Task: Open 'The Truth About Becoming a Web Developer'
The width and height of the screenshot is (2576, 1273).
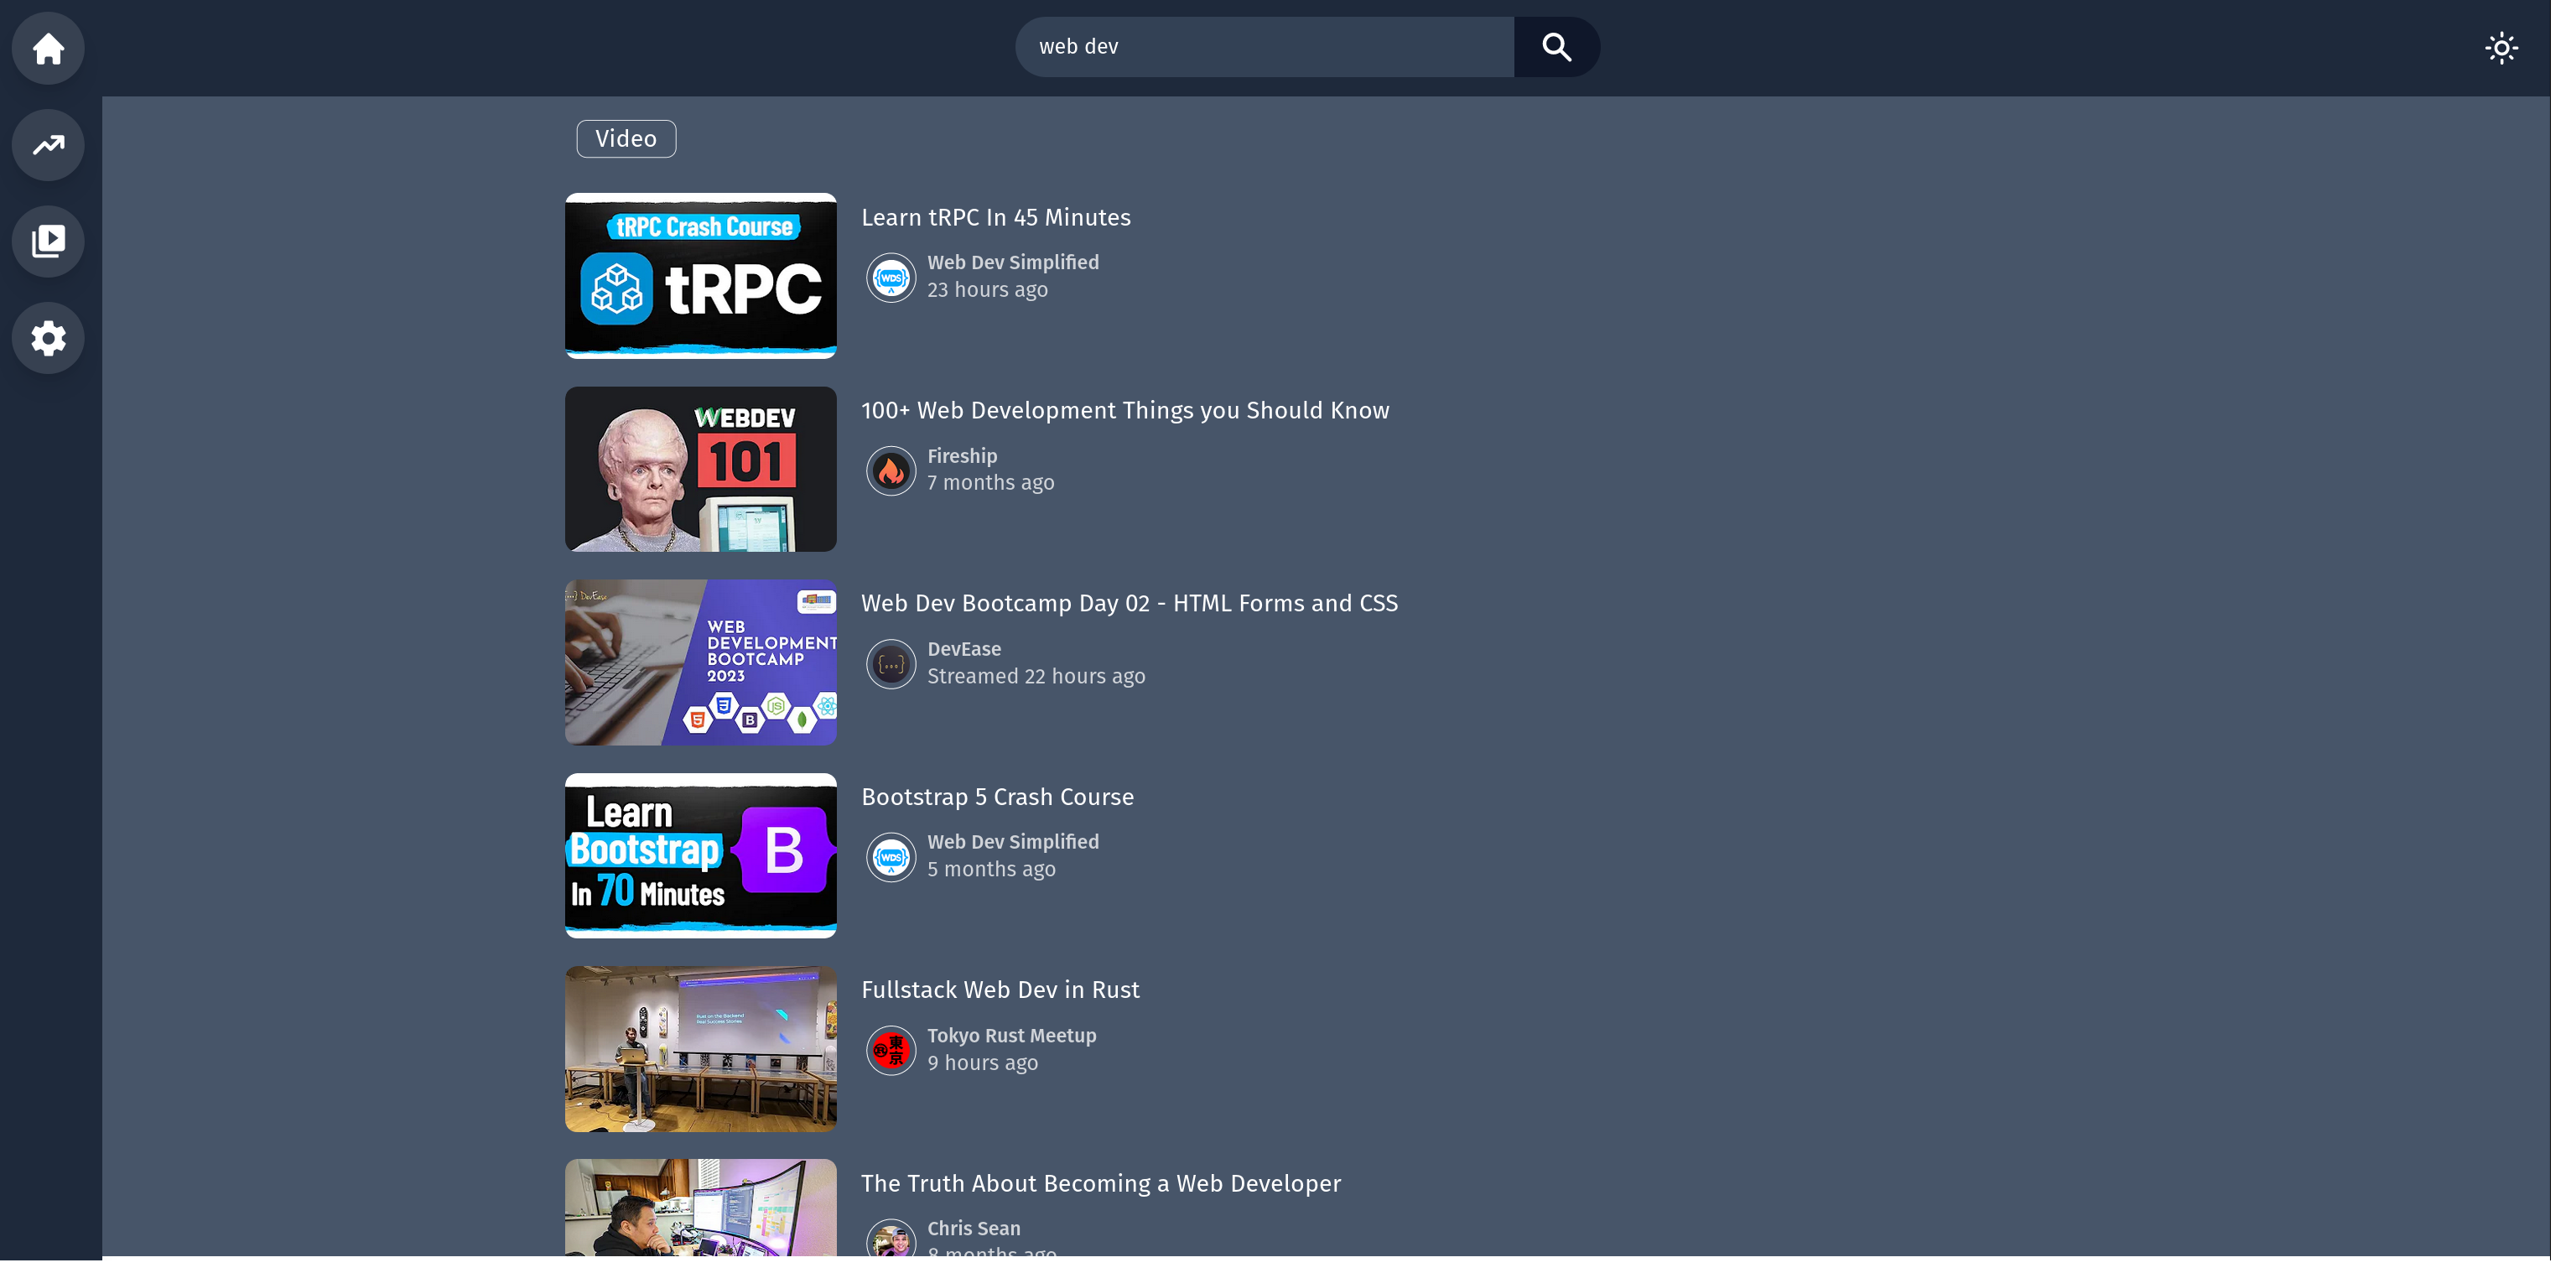Action: [1111, 1194]
